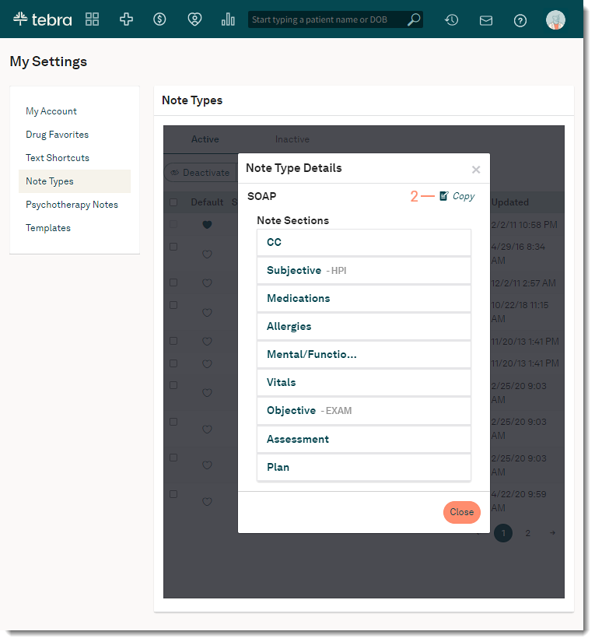Screen dimensions: 595x642
Task: Expand the Medications note section
Action: [x=363, y=299]
